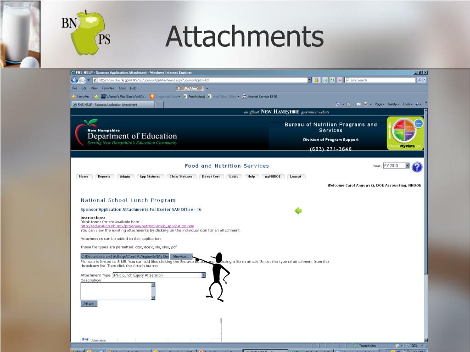This screenshot has height=352, width=470.
Task: Open the address bar history dropdown
Action: coord(310,80)
